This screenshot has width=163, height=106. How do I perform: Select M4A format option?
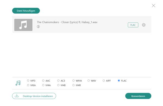click(43, 85)
